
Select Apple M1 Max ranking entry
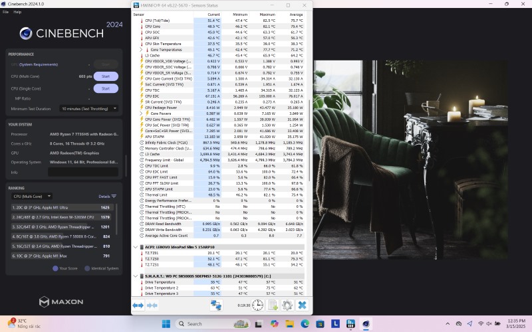pyautogui.click(x=63, y=256)
